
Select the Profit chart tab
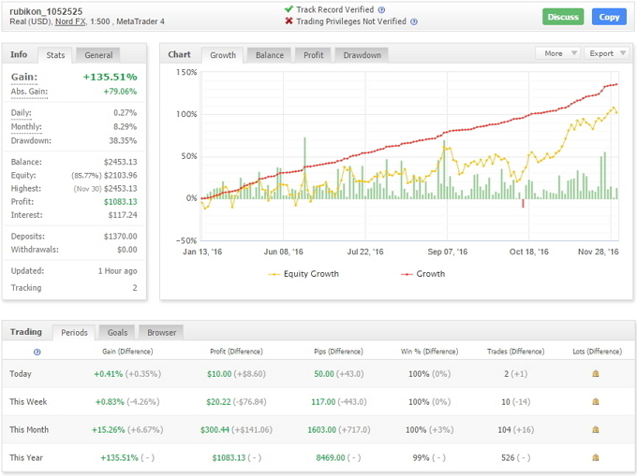click(x=313, y=55)
